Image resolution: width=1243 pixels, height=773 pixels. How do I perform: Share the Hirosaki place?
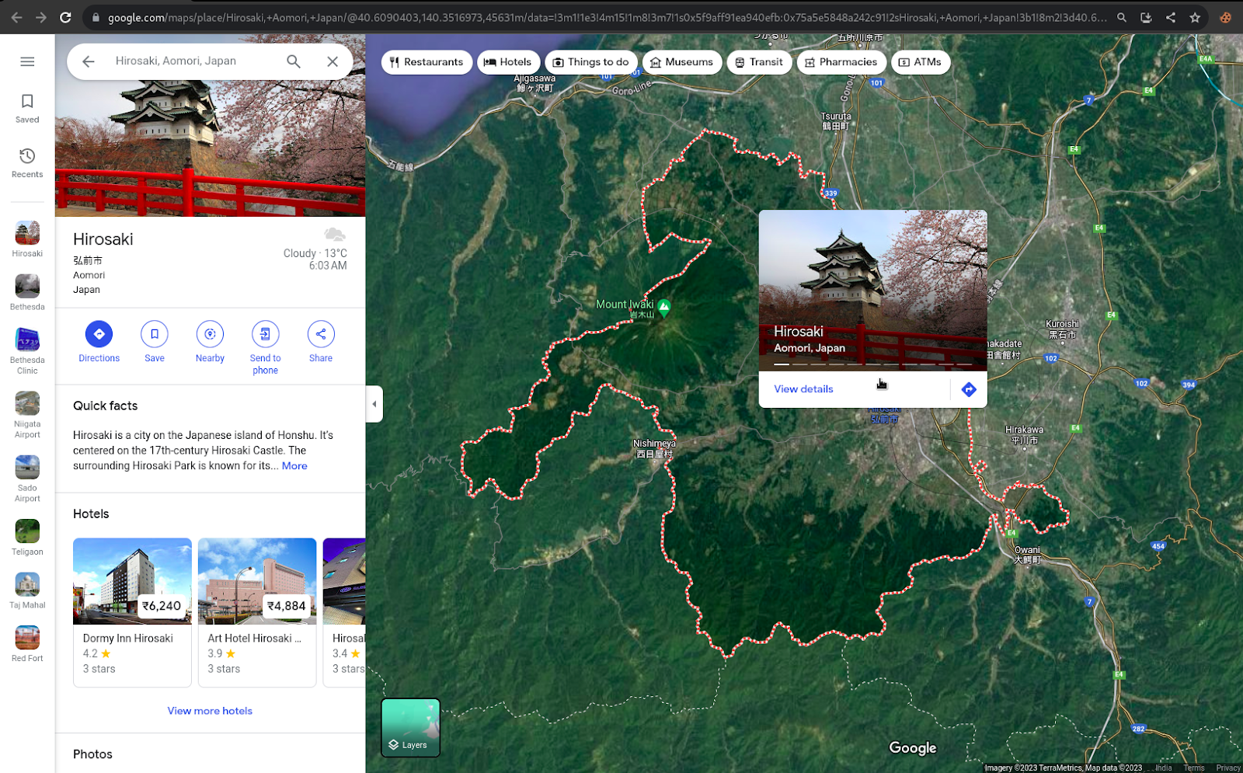321,342
